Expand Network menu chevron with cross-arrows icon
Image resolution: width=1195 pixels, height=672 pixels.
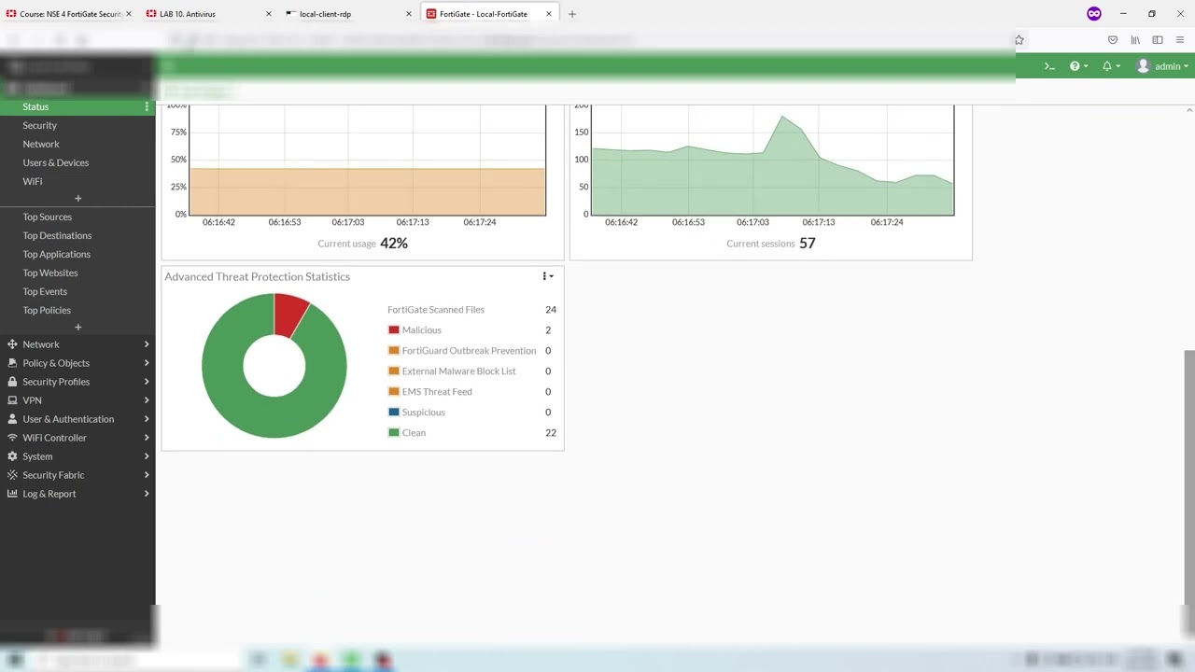point(147,344)
